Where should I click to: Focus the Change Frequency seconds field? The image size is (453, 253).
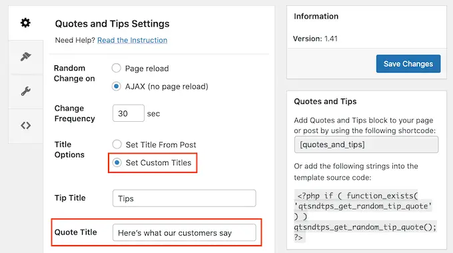(129, 113)
